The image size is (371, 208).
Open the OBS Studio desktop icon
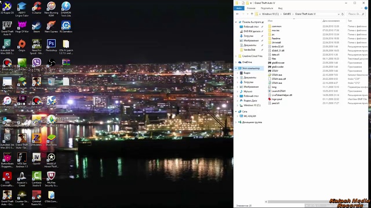(x=51, y=64)
